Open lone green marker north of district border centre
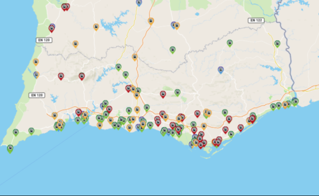This screenshot has height=196, width=319. tap(173, 50)
